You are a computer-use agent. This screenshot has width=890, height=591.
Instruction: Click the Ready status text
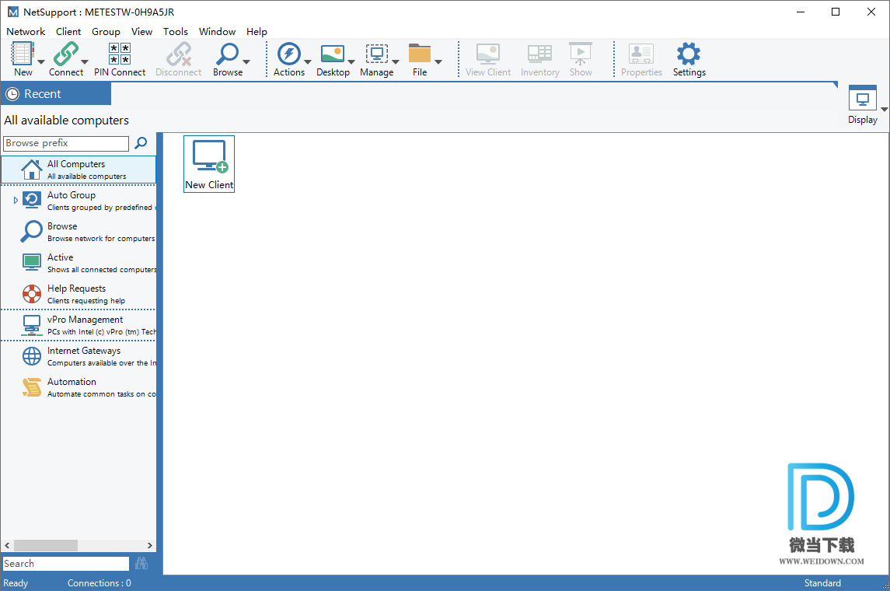[x=16, y=583]
